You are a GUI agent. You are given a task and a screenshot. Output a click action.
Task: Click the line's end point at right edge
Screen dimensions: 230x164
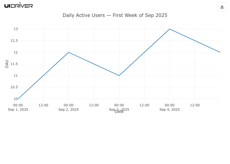tap(220, 52)
